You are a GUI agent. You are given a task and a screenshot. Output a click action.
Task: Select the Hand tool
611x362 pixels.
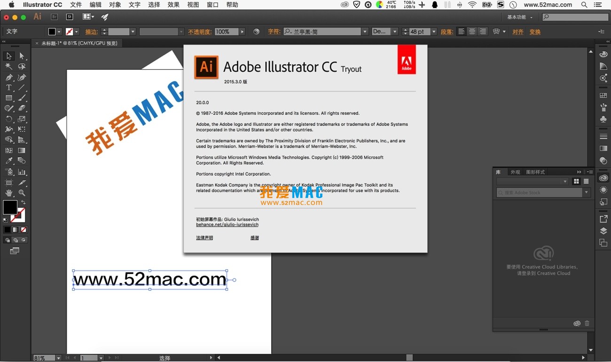8,193
